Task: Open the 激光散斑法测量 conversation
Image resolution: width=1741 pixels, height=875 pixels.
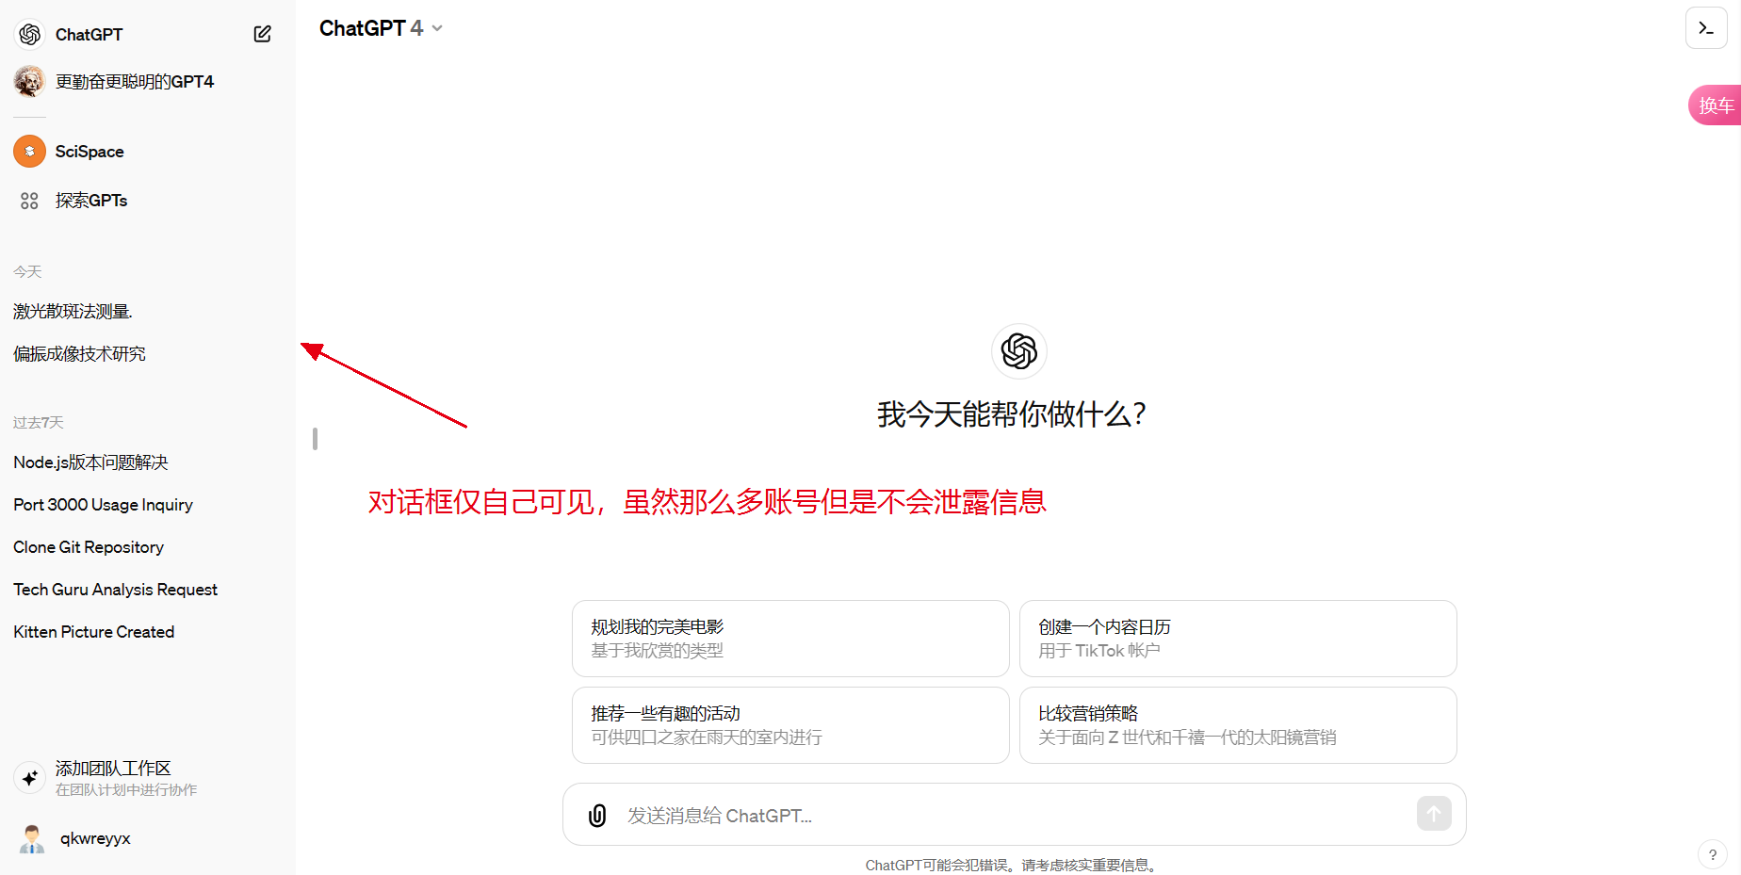Action: [x=73, y=312]
